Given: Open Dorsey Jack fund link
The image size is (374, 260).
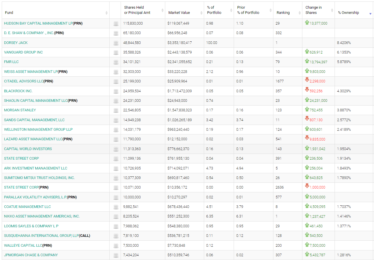Looking at the screenshot, I should tap(16, 43).
